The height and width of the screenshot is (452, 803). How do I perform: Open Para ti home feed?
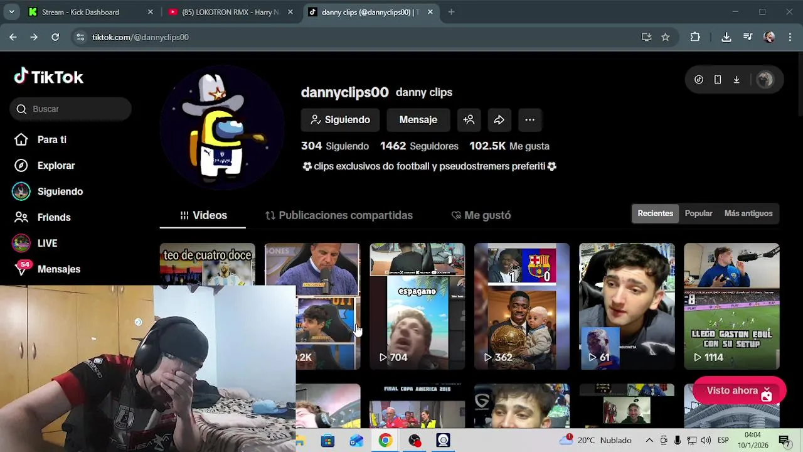point(40,139)
